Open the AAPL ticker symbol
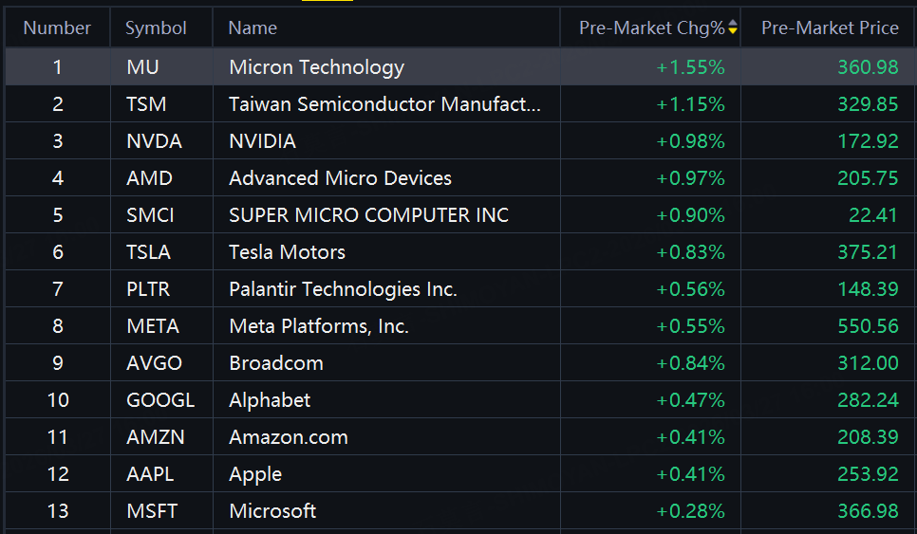Image resolution: width=917 pixels, height=534 pixels. tap(150, 474)
